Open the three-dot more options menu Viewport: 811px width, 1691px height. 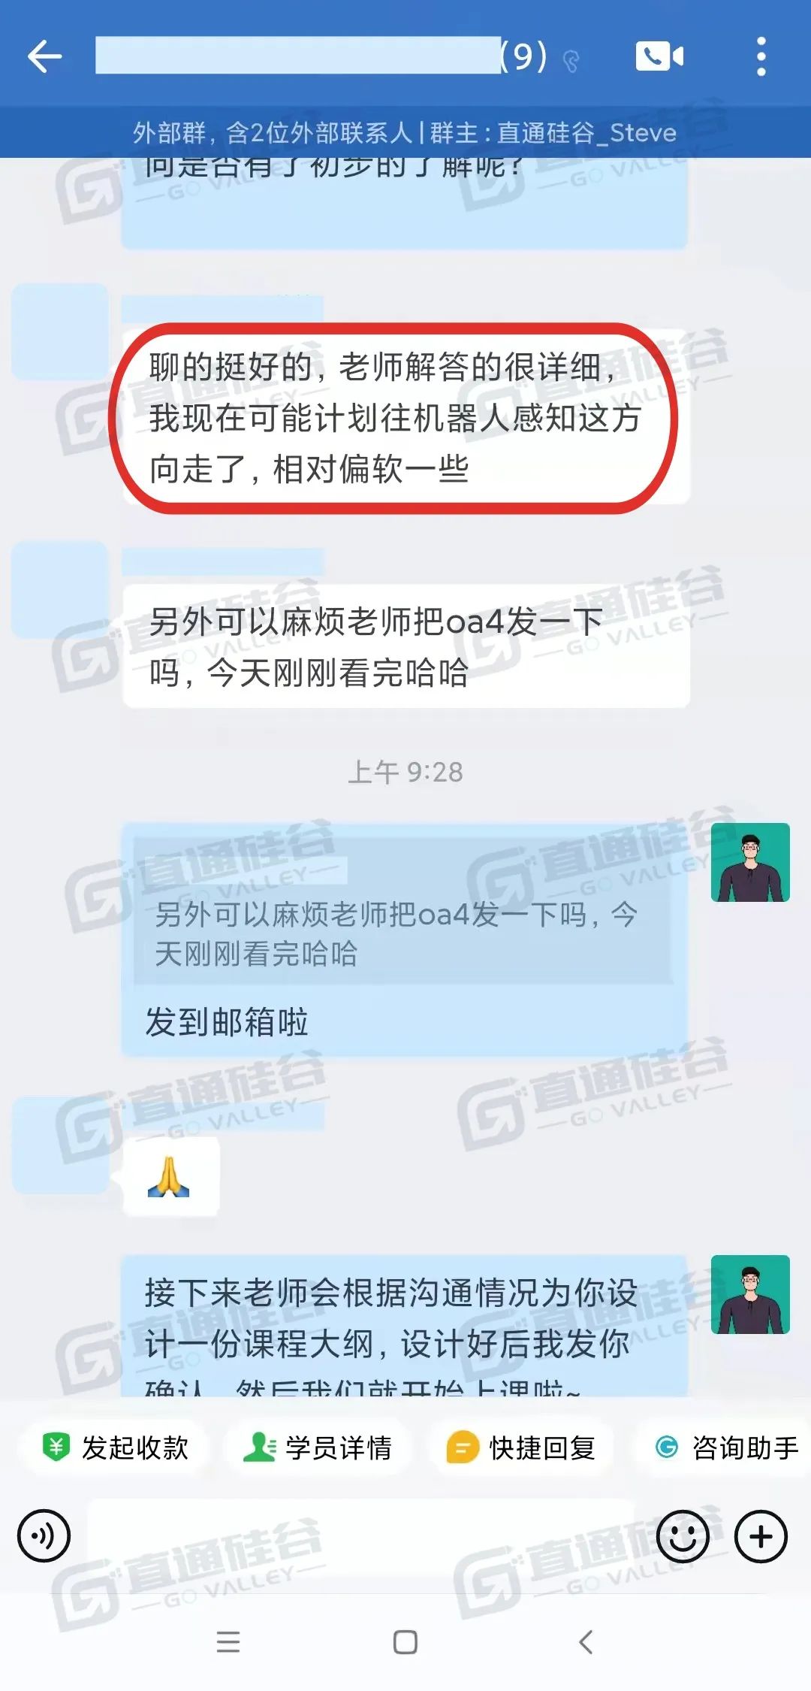pyautogui.click(x=761, y=56)
